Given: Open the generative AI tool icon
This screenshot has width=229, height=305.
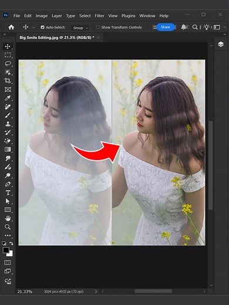Looking at the screenshot, I should (8, 281).
